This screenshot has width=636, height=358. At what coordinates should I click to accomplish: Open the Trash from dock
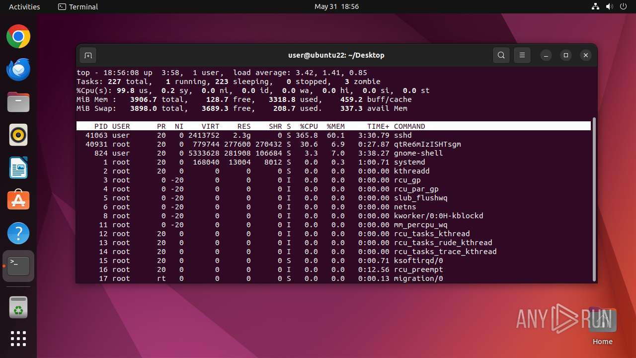click(18, 307)
